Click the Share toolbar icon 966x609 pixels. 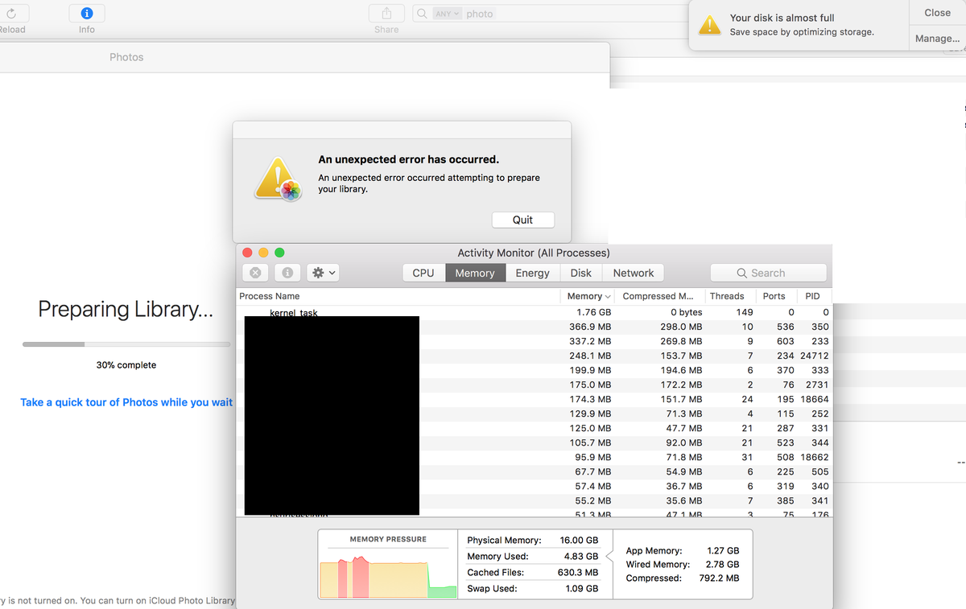pos(386,13)
